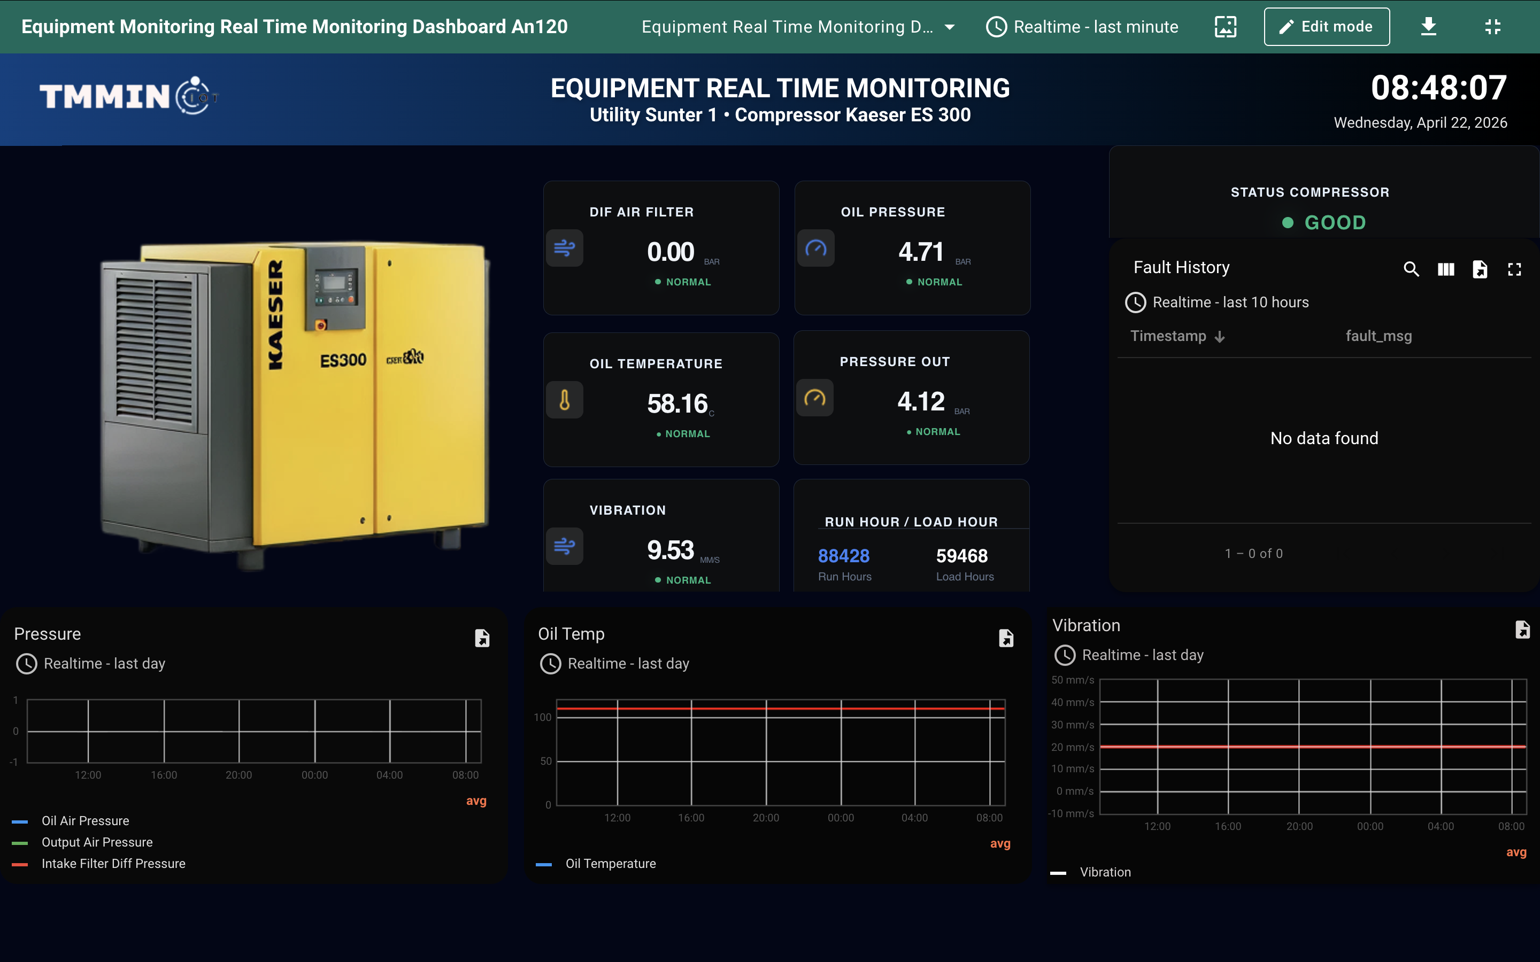Toggle the Oil Temperature legend color swatch
Image resolution: width=1540 pixels, height=962 pixels.
coord(543,864)
